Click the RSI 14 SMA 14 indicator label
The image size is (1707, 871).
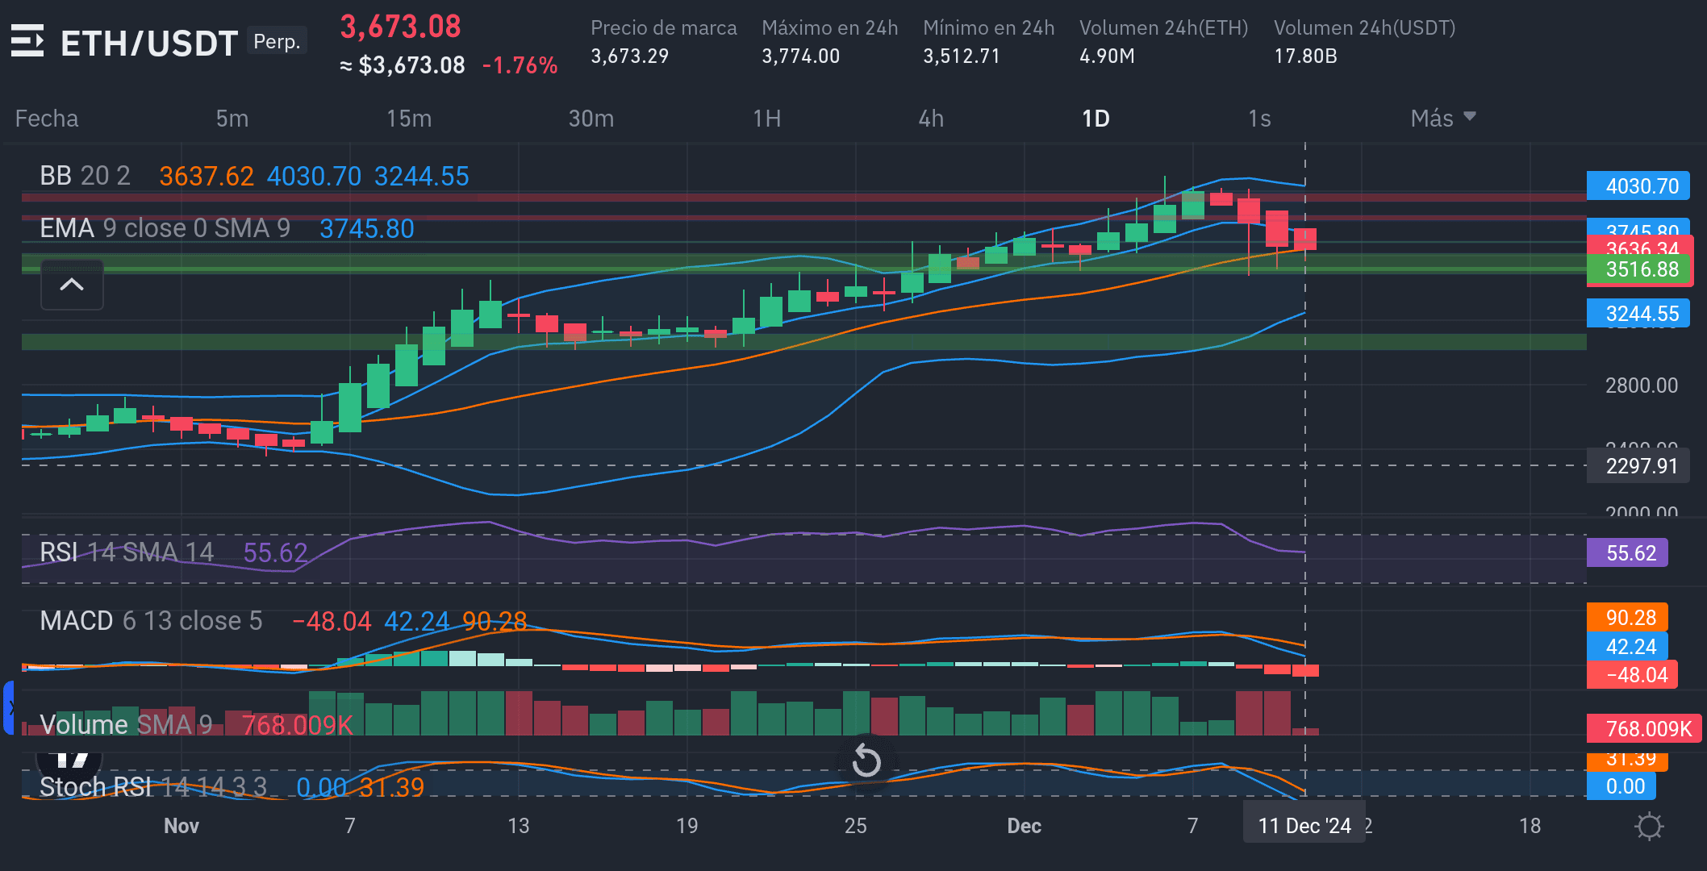(127, 552)
